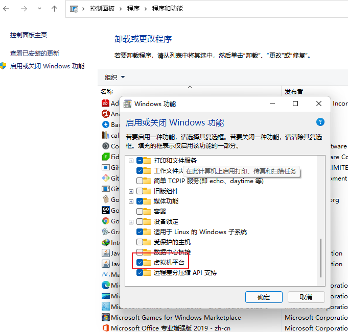Screen dimensions: 348x332
Task: Expand the 打印和文件服务 tree node
Action: click(131, 161)
